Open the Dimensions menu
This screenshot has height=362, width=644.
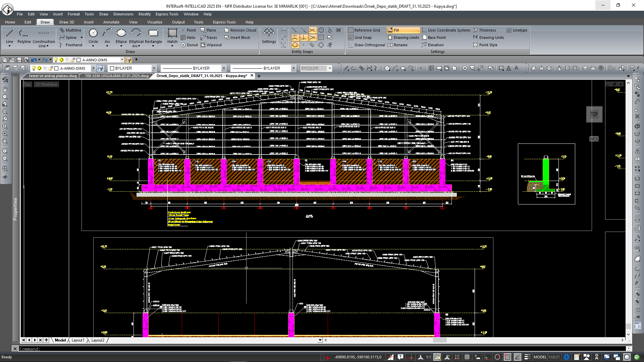click(123, 14)
